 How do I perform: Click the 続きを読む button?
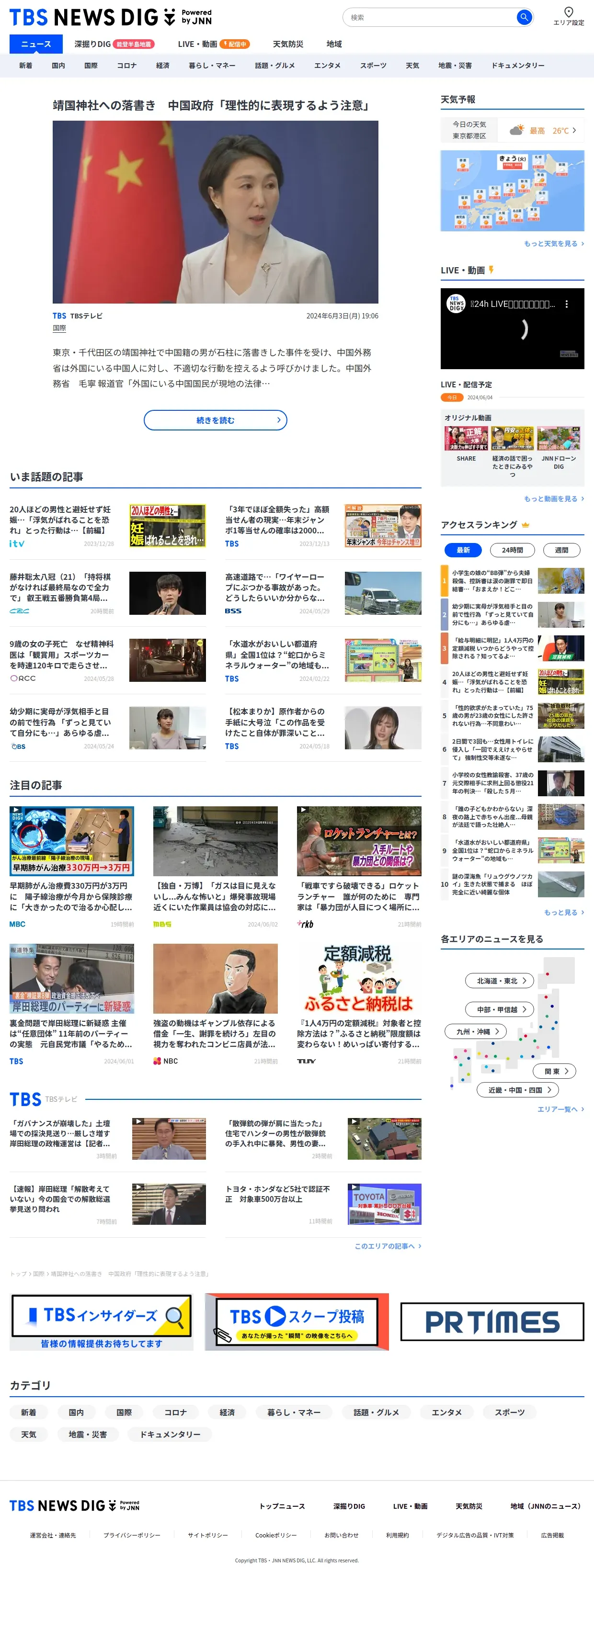pyautogui.click(x=216, y=420)
